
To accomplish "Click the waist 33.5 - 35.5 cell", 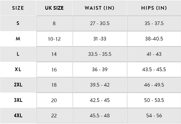I will 100,54.
